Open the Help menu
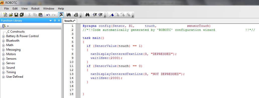Image resolution: width=259 pixels, height=98 pixels. click(61, 9)
